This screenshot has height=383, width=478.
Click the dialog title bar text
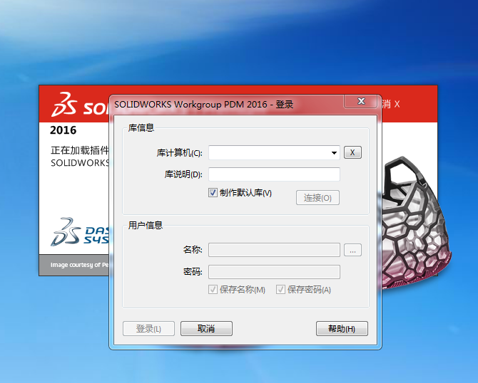(203, 105)
